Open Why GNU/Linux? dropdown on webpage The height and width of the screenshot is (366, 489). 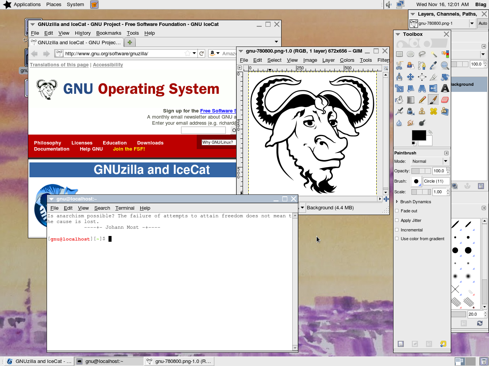point(219,142)
